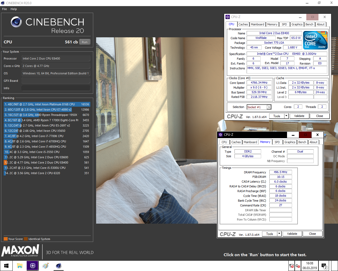338x271 pixels.
Task: Switch to CPU tab in Memory CPU-Z window
Action: 224,142
